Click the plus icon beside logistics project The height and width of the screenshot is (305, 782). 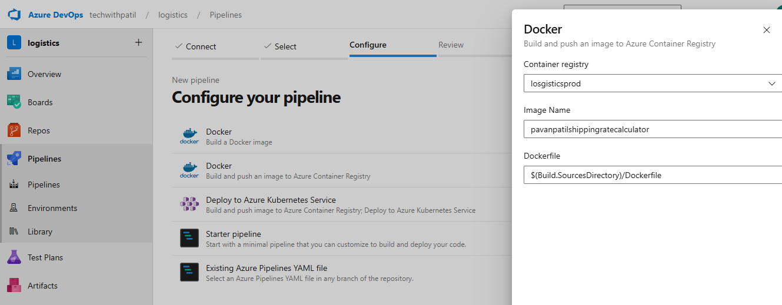pyautogui.click(x=138, y=42)
